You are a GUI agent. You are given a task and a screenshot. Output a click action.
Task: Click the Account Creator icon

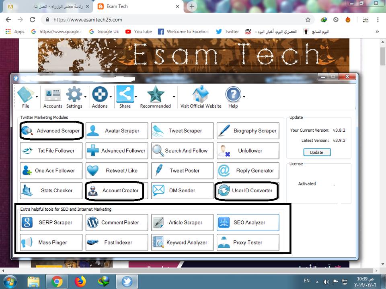tap(93, 191)
